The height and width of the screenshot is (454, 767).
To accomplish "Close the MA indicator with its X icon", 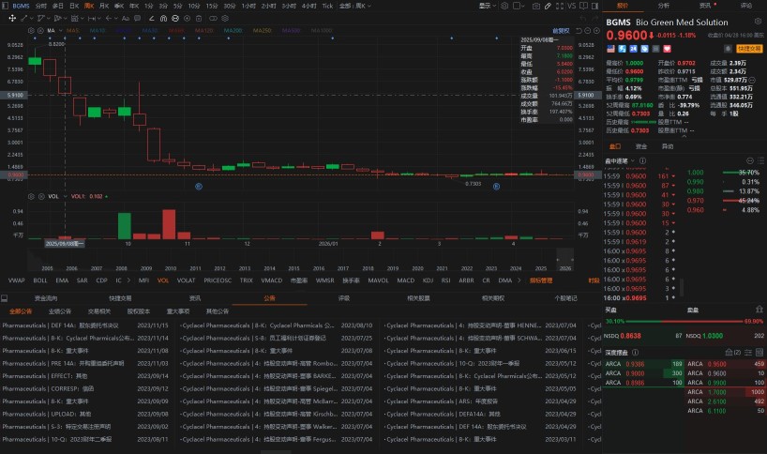I will click(40, 30).
